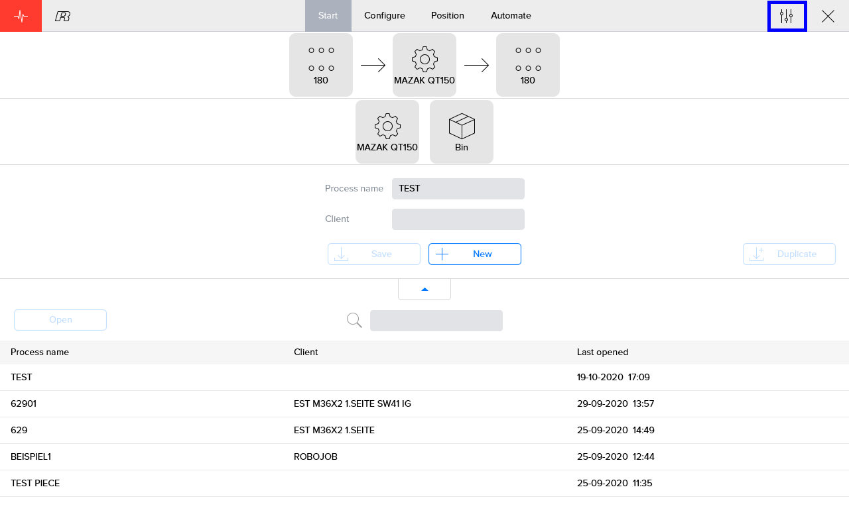Viewport: 849px width, 530px height.
Task: Click the magnifier search icon
Action: [x=354, y=321]
